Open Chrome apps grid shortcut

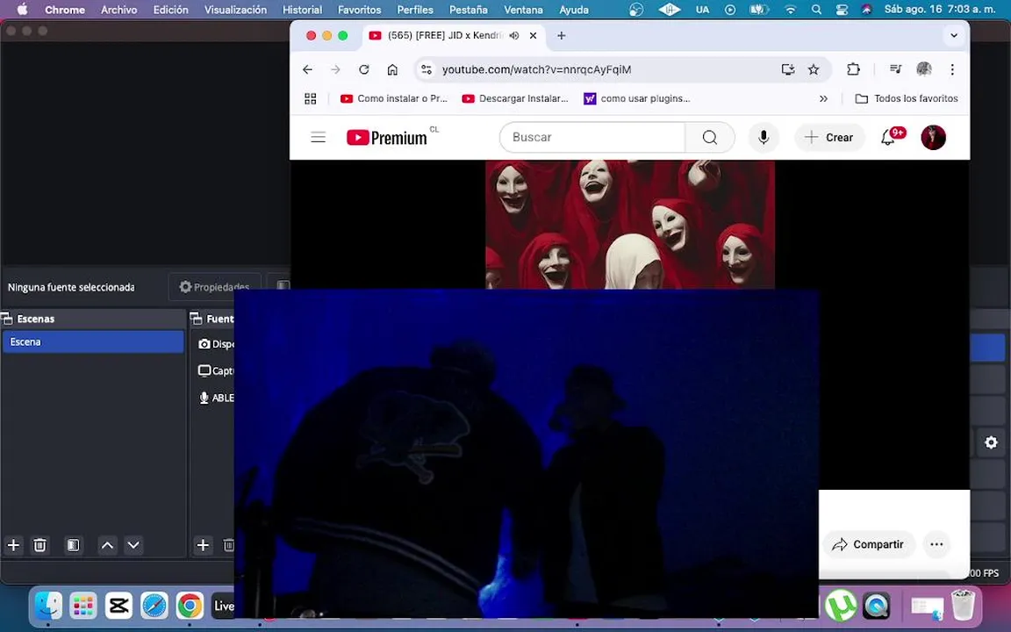tap(310, 98)
